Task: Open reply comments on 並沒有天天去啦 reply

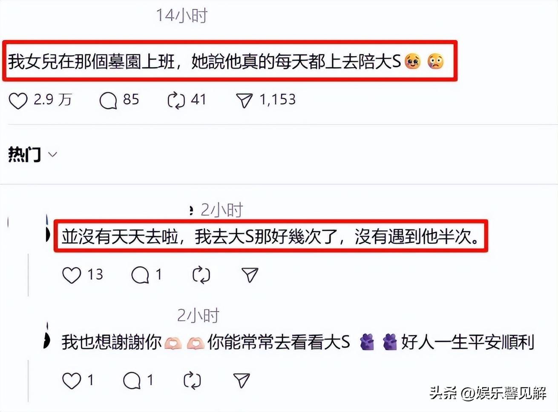Action: 140,275
